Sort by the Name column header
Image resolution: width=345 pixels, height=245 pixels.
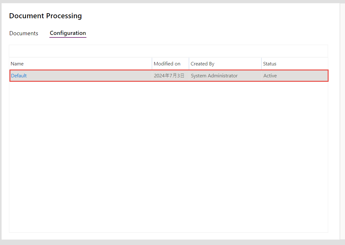pyautogui.click(x=17, y=64)
